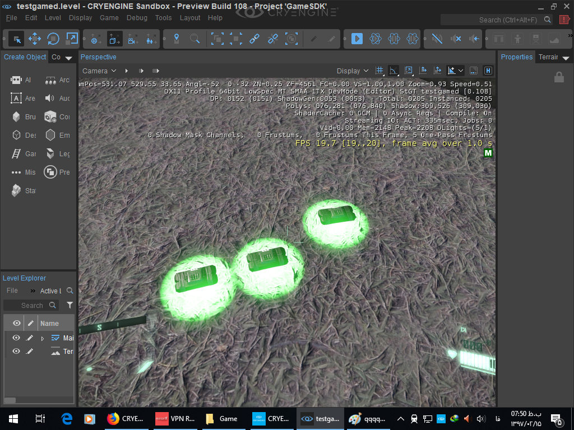
Task: Start game mode with the Play button
Action: click(357, 39)
